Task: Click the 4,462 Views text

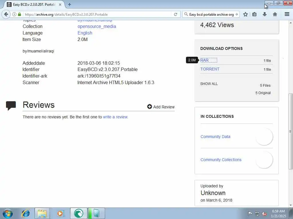Action: 217,25
